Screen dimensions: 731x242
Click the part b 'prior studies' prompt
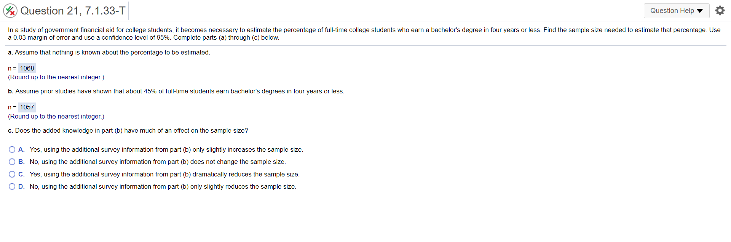pyautogui.click(x=176, y=91)
